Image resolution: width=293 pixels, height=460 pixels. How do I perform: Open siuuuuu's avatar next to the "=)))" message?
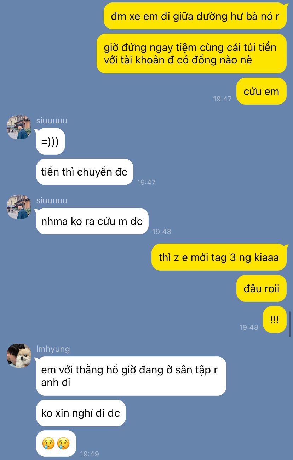click(x=19, y=127)
